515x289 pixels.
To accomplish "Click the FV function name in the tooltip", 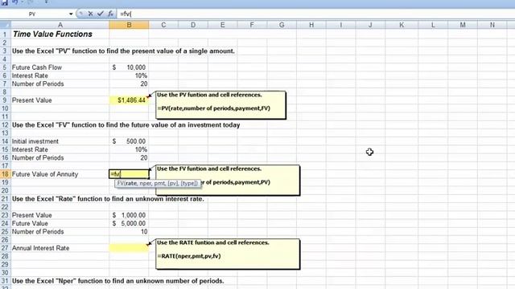I will click(x=120, y=183).
